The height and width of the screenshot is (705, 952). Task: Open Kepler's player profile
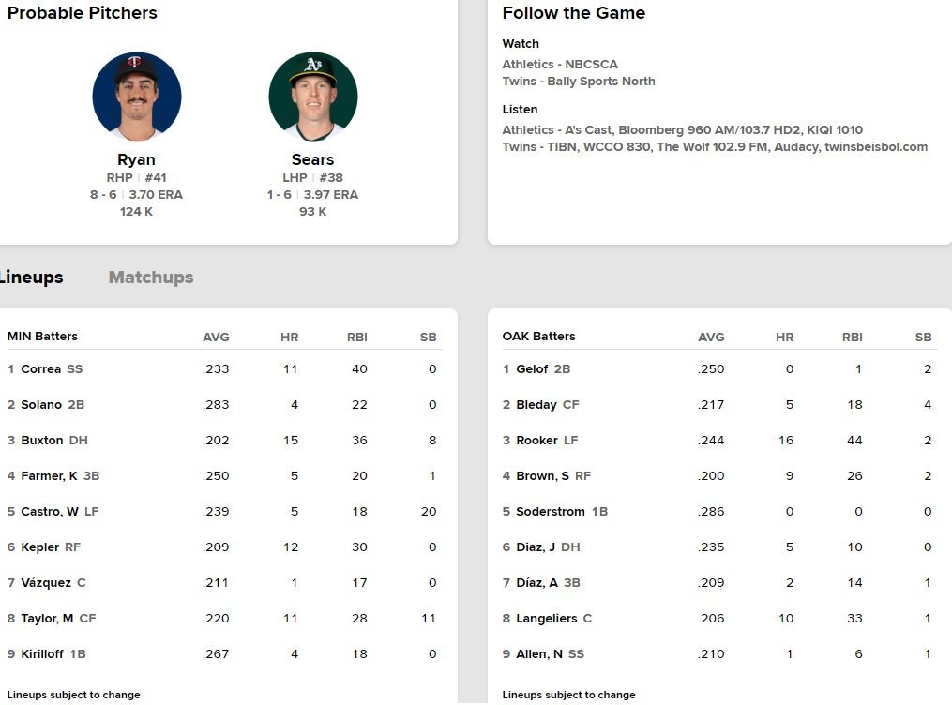click(x=39, y=547)
